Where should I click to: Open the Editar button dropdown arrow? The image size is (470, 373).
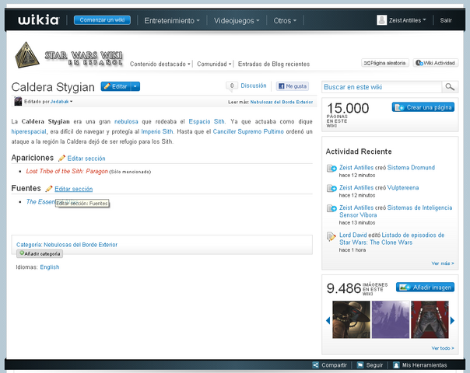pos(135,86)
